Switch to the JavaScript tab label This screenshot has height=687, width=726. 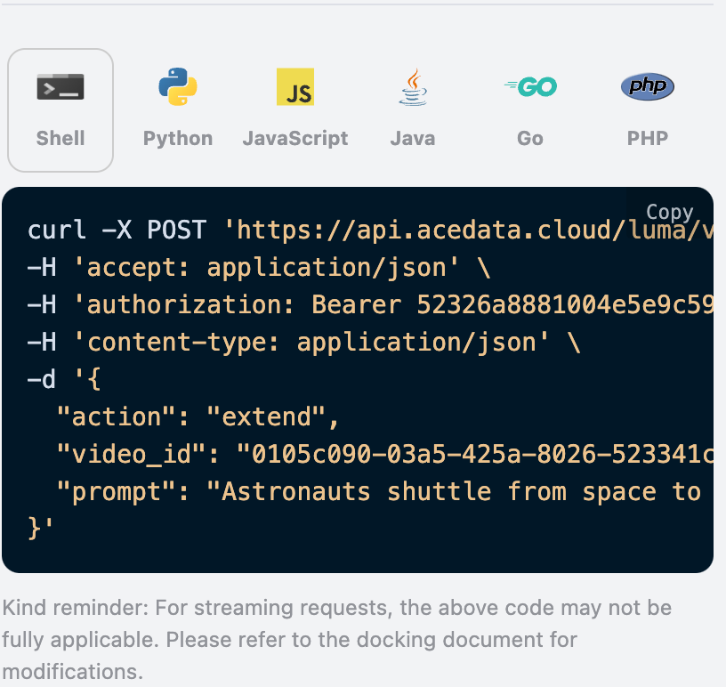coord(295,139)
